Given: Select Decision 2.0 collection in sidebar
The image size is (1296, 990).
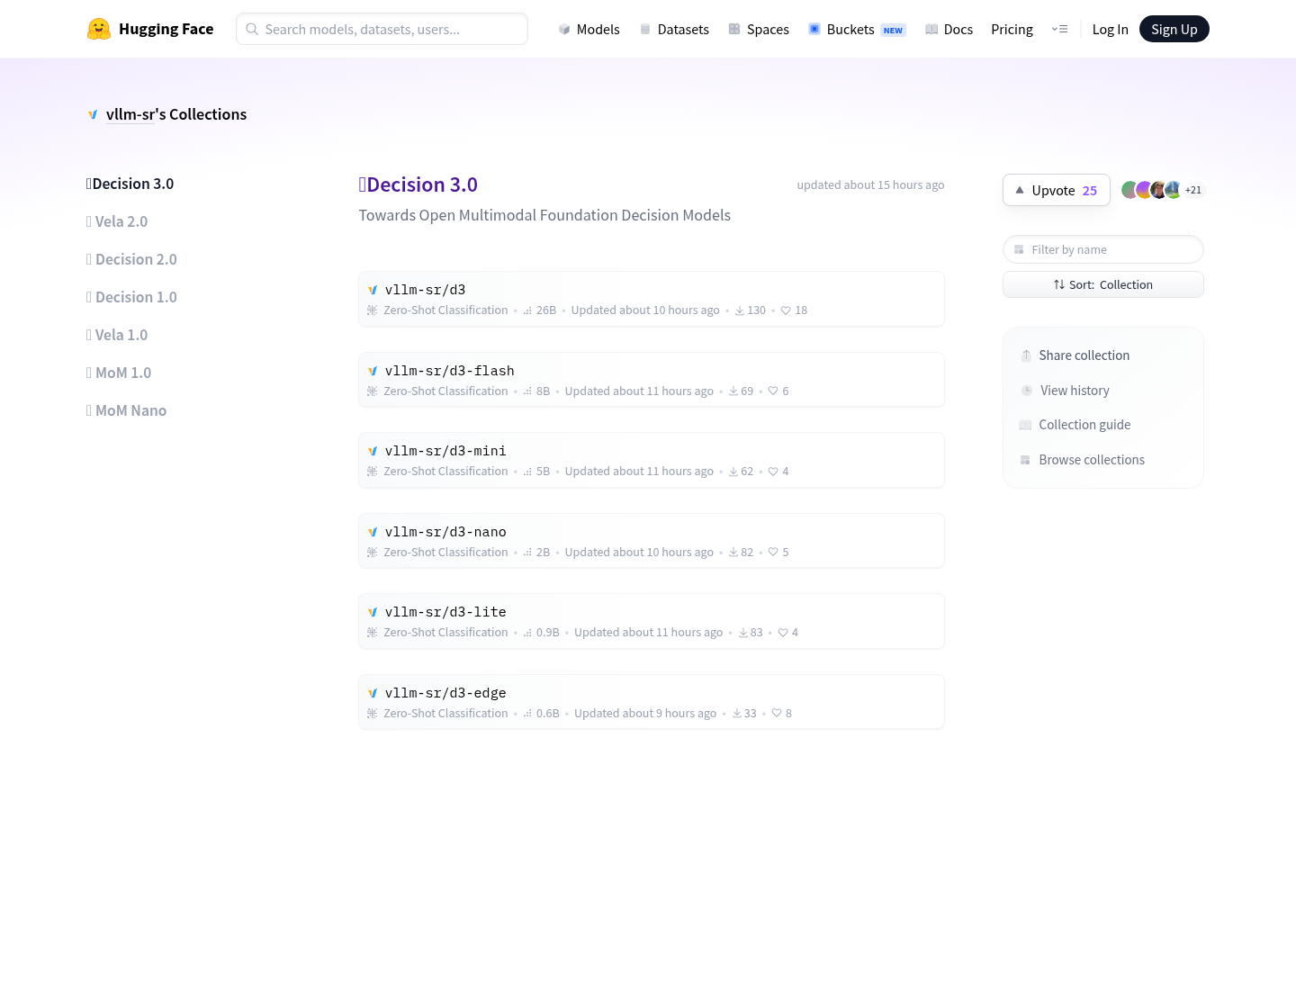Looking at the screenshot, I should point(131,259).
